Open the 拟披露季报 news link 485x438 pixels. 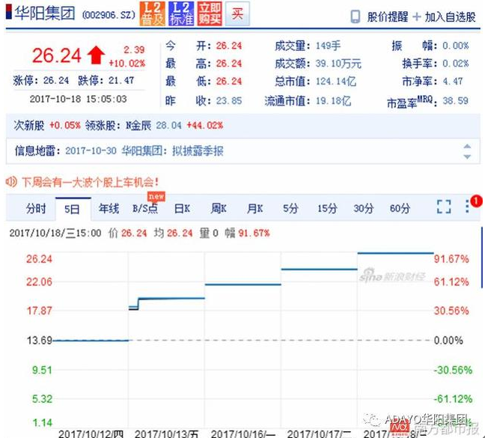(x=198, y=151)
